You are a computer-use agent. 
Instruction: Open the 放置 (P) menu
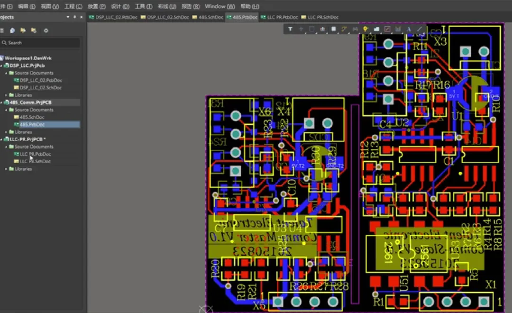pyautogui.click(x=97, y=7)
